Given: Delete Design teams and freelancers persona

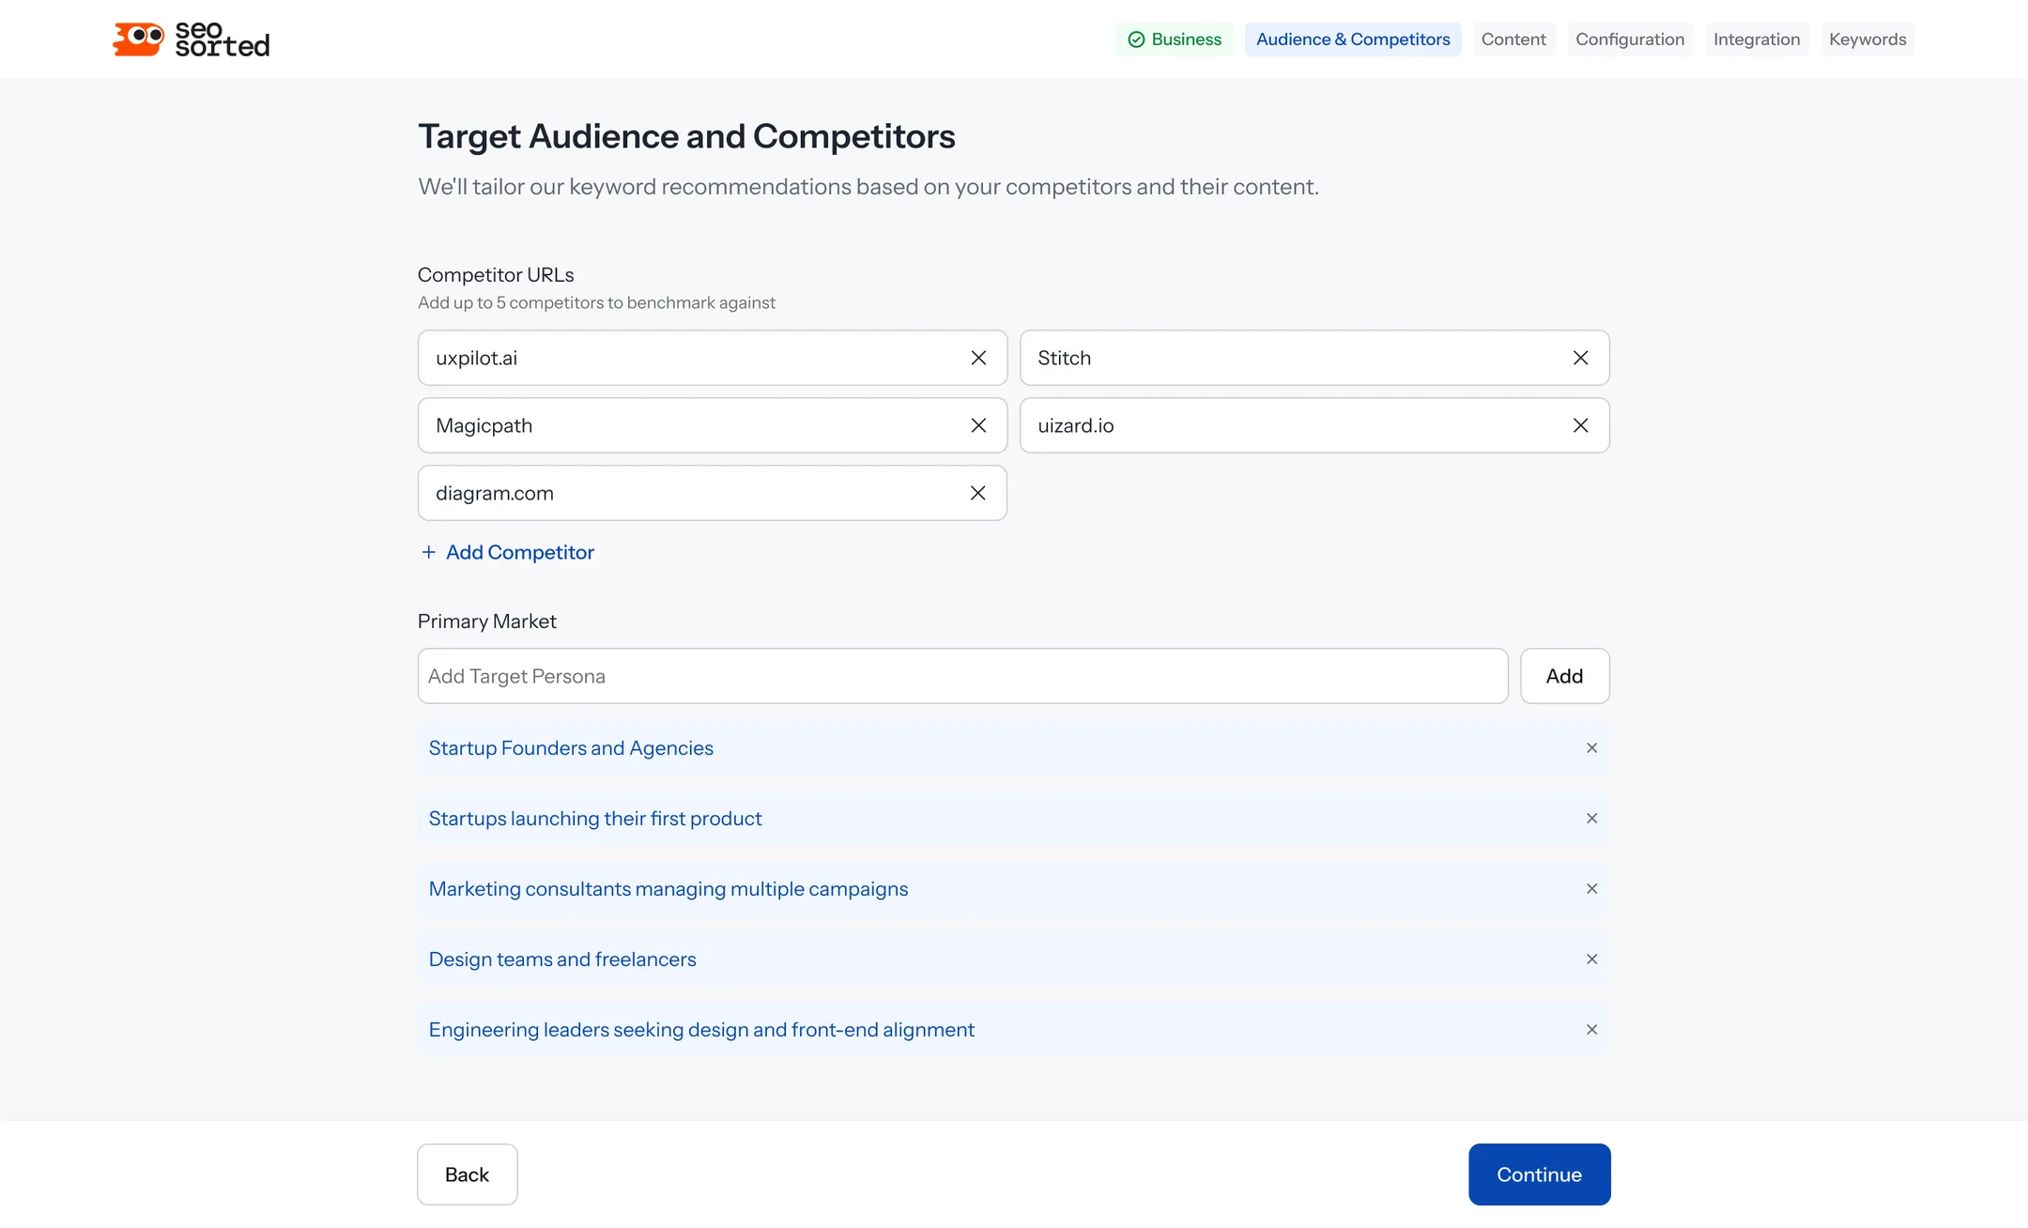Looking at the screenshot, I should click(x=1591, y=959).
